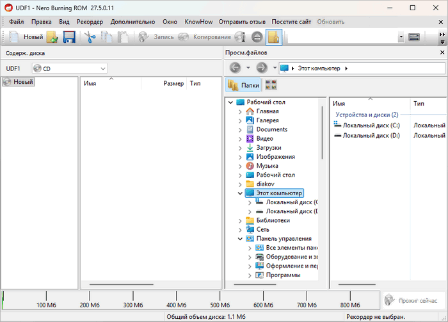Toggle the file browser panel icon
448x322 pixels.
274,37
